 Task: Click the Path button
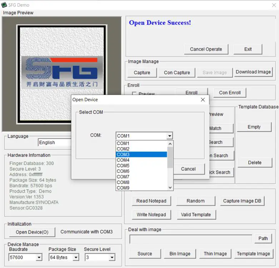pos(263,238)
